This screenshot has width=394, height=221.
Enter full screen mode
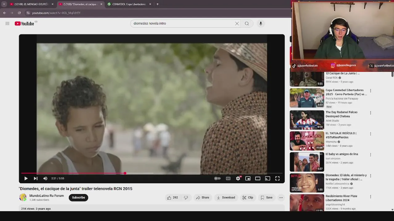(277, 178)
